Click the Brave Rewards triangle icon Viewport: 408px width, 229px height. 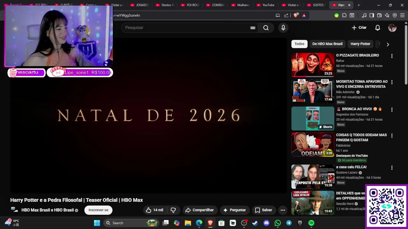[304, 15]
